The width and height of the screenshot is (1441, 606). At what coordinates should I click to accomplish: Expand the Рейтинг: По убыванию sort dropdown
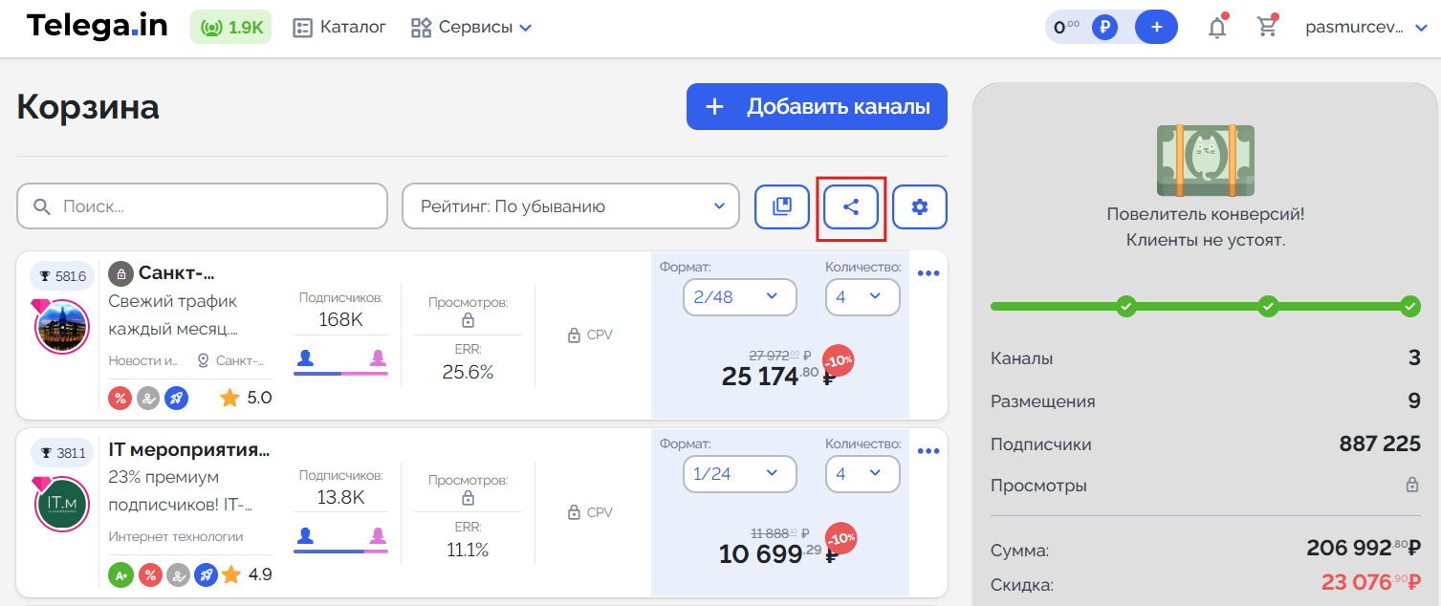[x=570, y=206]
